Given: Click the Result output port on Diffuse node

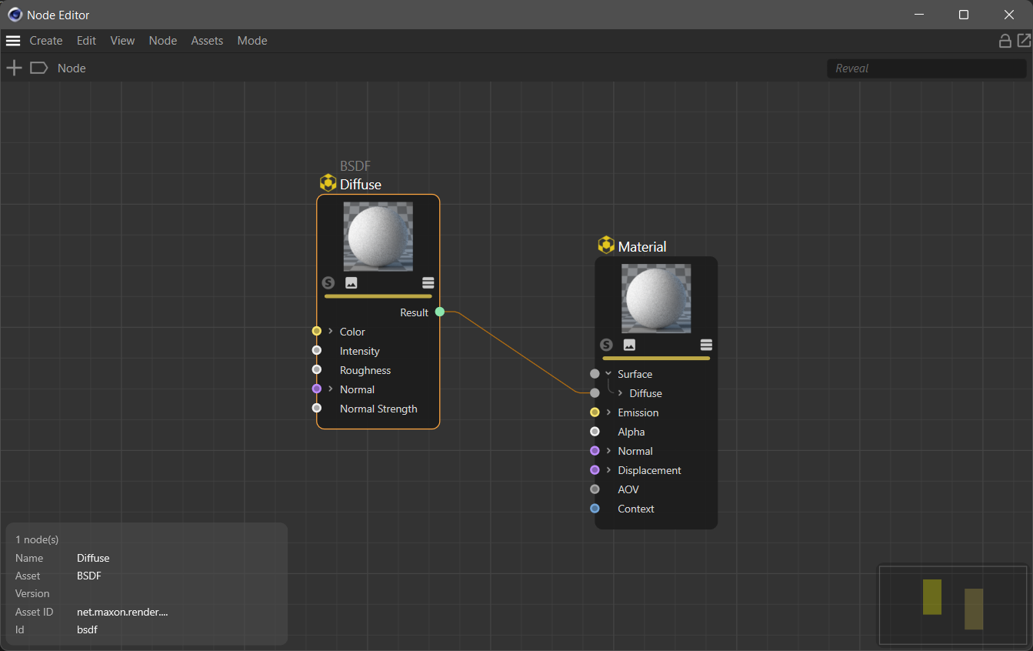Looking at the screenshot, I should click(x=440, y=312).
